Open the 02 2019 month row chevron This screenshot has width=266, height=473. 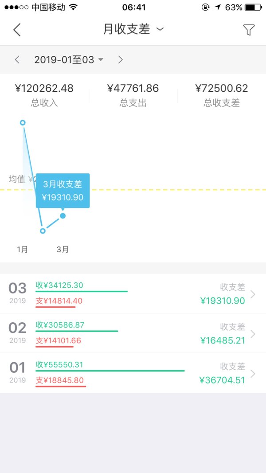click(x=253, y=334)
